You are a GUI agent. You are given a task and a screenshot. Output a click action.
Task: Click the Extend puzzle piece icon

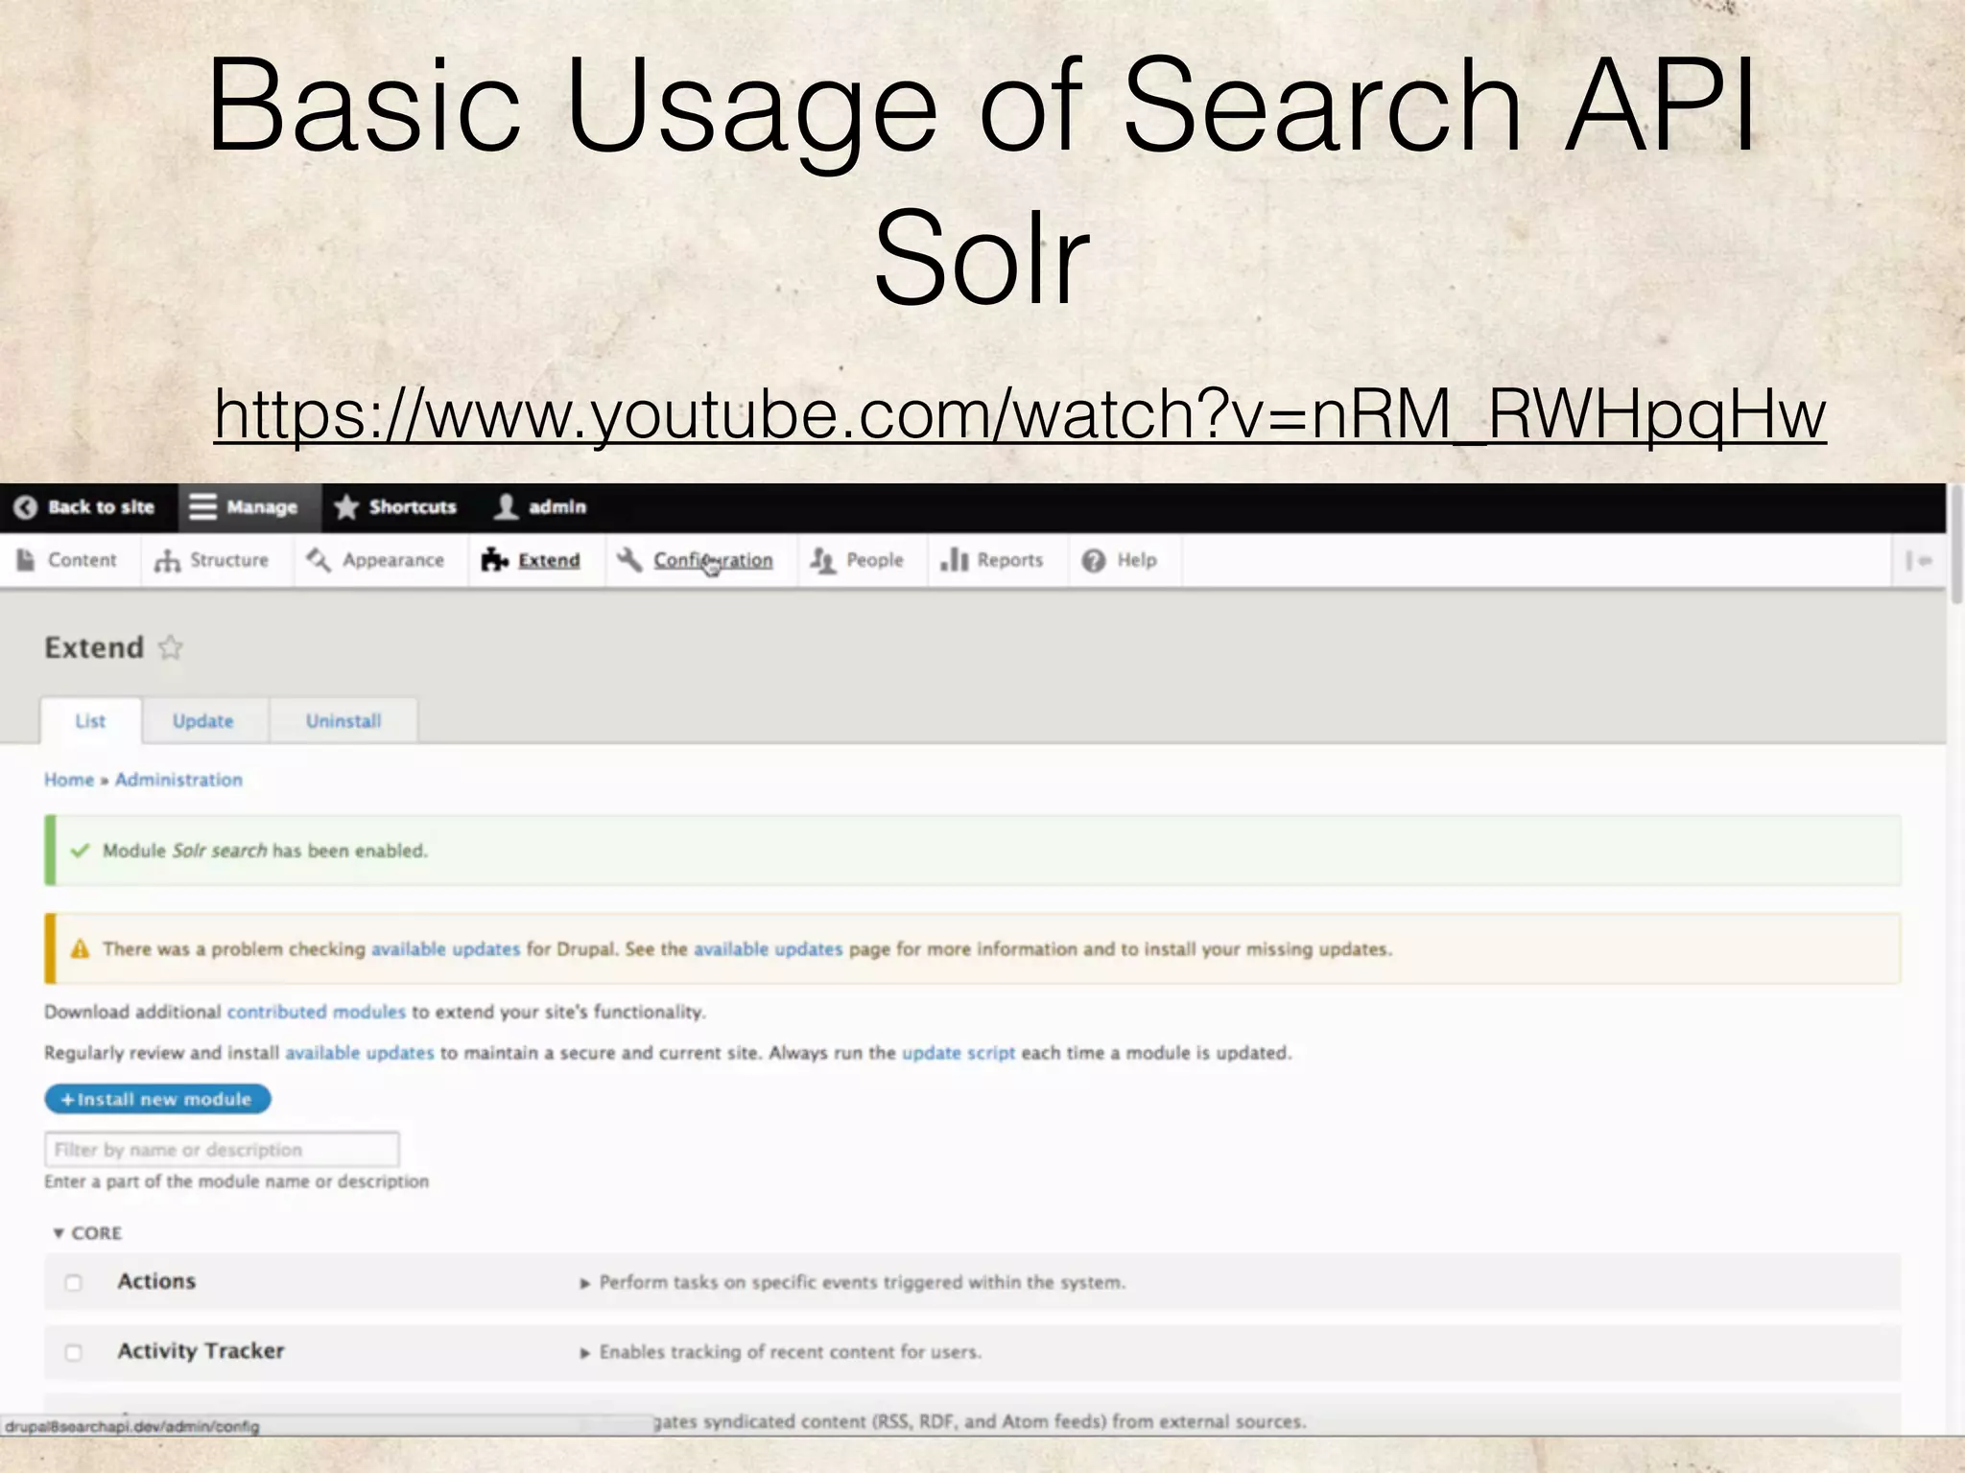click(x=495, y=560)
